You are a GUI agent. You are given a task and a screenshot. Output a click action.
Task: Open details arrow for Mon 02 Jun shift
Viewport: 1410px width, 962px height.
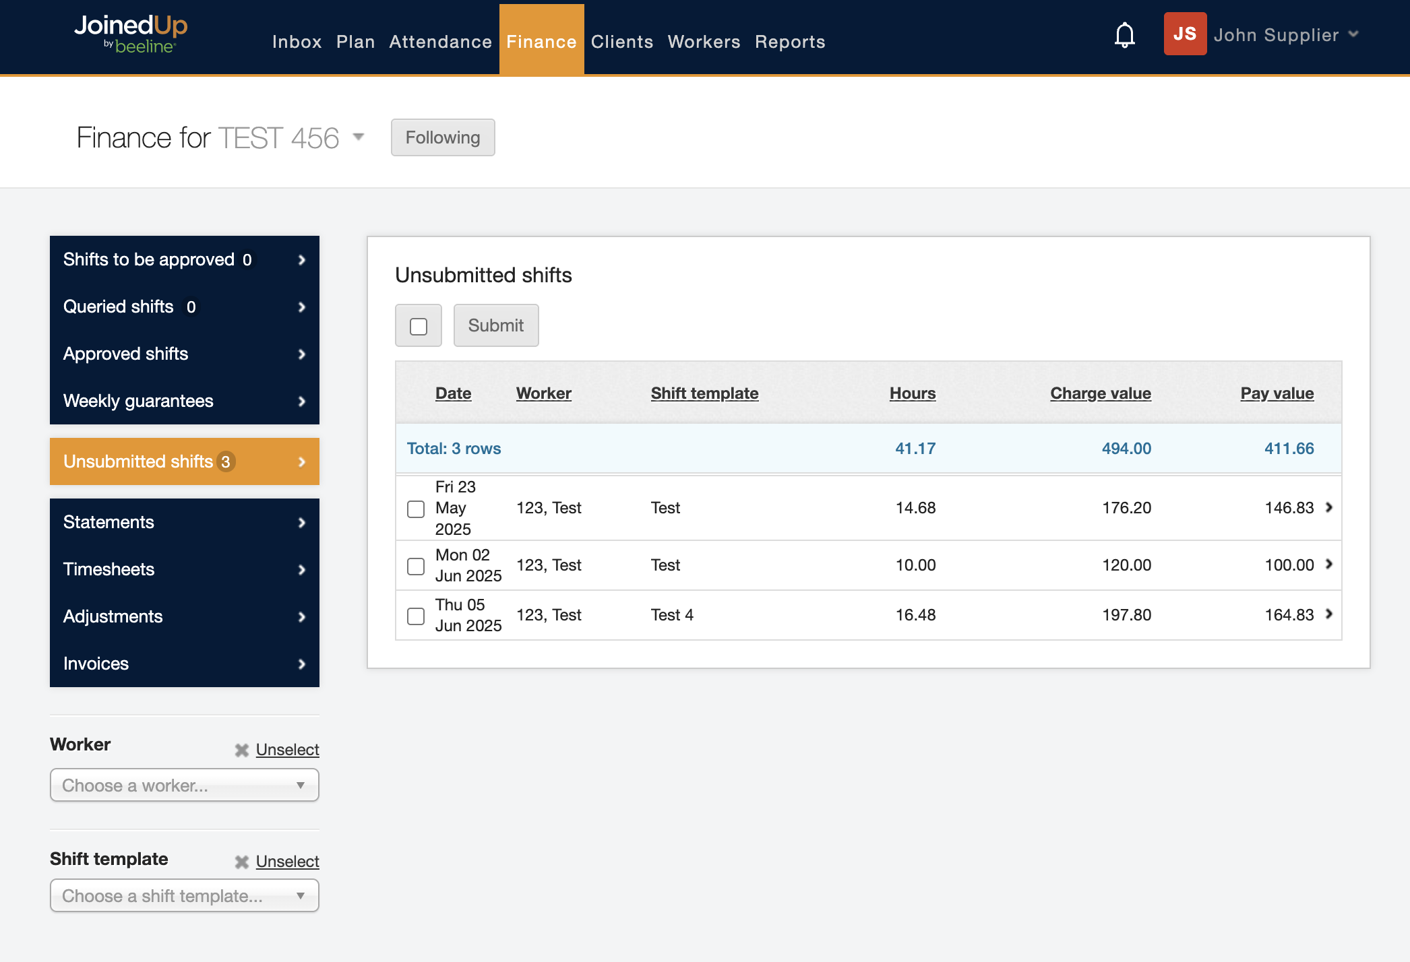(1329, 565)
